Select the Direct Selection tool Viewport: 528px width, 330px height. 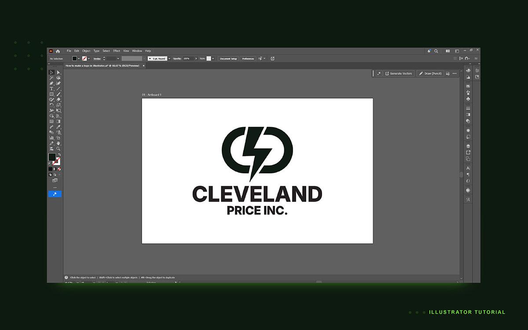(59, 72)
